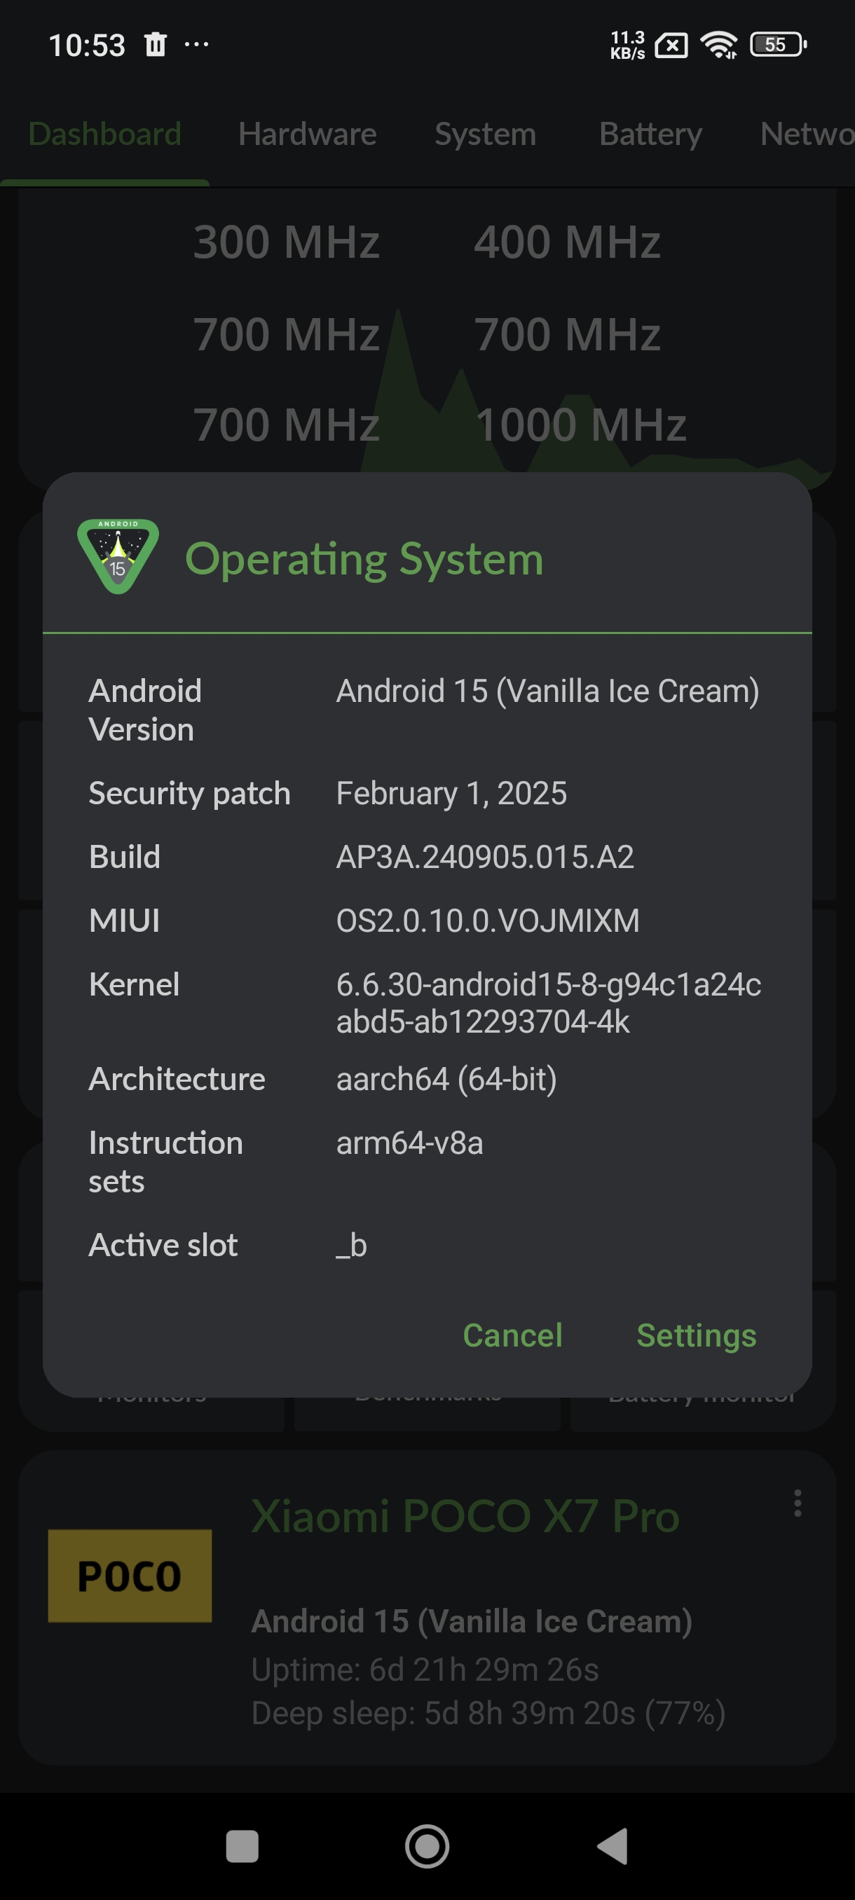855x1900 pixels.
Task: Tap the Xiaomi POCO X7 Pro title
Action: (465, 1517)
